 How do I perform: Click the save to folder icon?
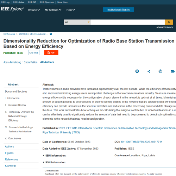172,71
